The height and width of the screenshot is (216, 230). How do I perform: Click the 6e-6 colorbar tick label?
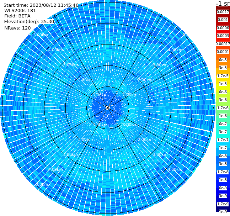pyautogui.click(x=223, y=92)
